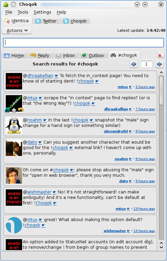167x261 pixels.
Task: Open the Inbox timeline tab
Action: pyautogui.click(x=66, y=55)
